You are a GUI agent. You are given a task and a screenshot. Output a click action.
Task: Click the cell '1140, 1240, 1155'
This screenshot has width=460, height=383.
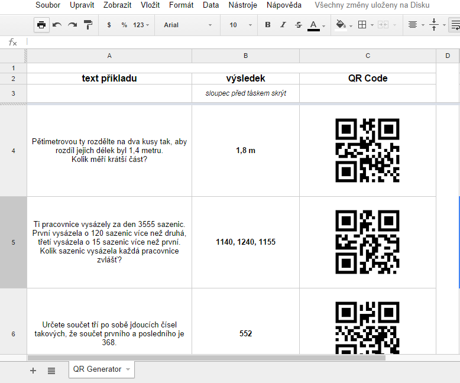pyautogui.click(x=245, y=242)
